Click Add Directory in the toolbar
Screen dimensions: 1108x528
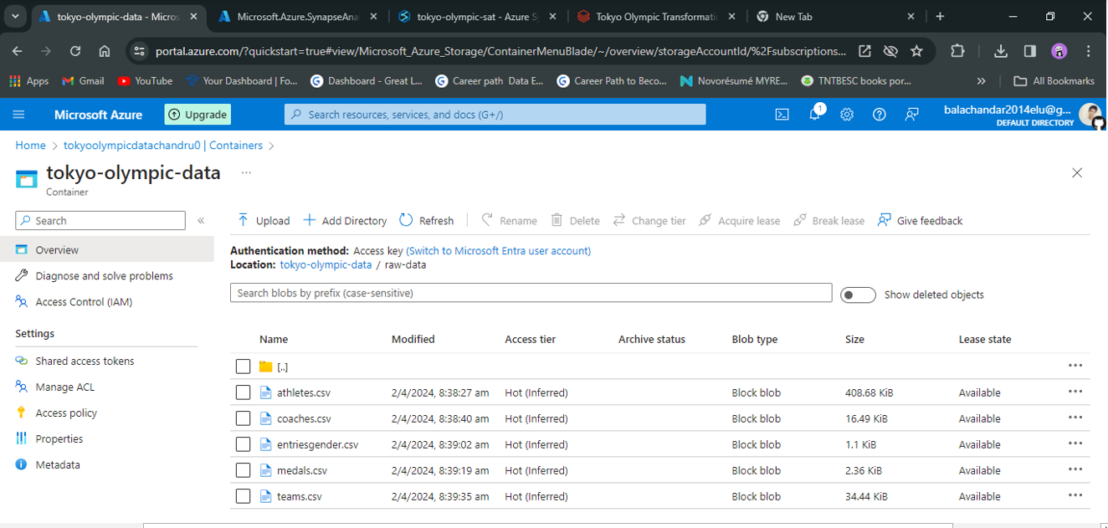345,220
